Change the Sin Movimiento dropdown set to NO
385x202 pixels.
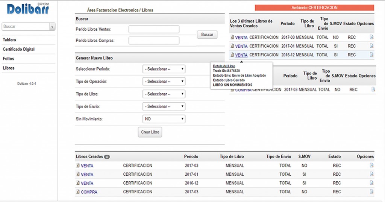(x=164, y=119)
